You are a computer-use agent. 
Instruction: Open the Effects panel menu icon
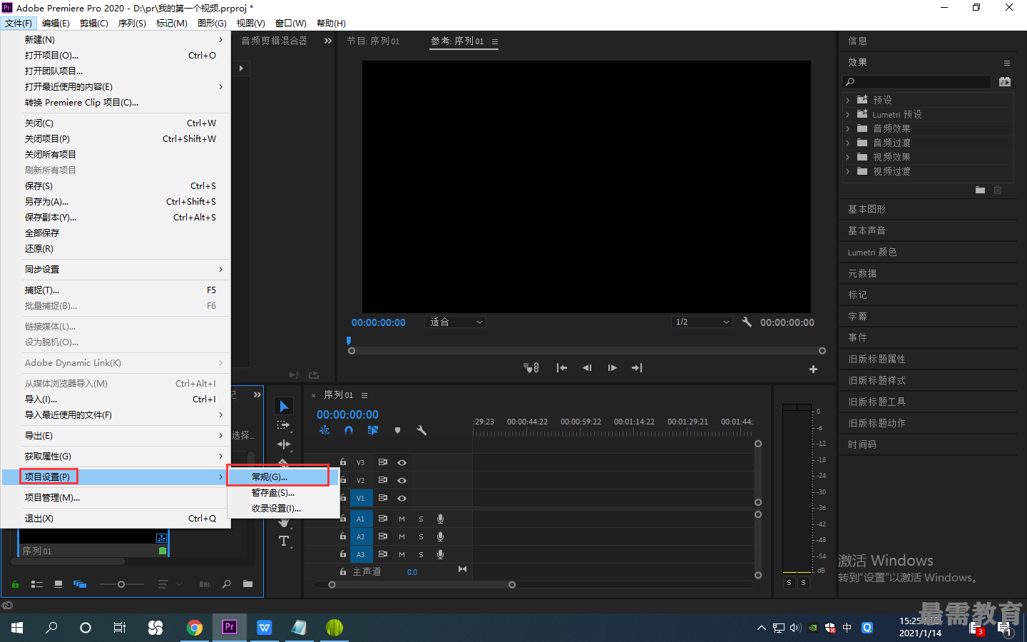(1007, 63)
